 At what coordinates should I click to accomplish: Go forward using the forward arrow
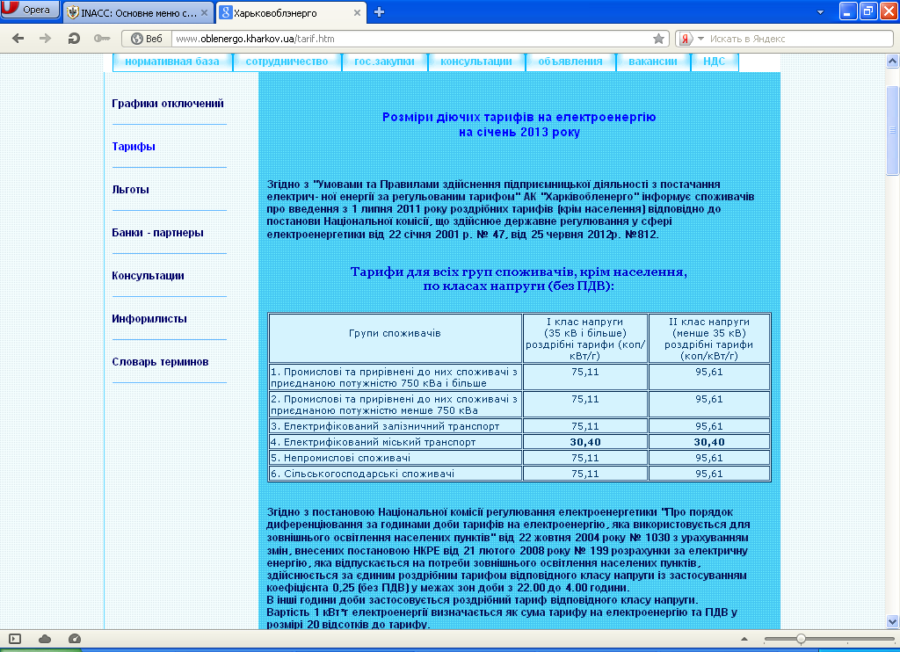[x=45, y=39]
